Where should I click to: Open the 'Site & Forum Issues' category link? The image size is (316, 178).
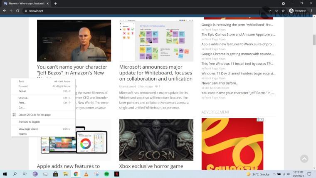point(217,88)
